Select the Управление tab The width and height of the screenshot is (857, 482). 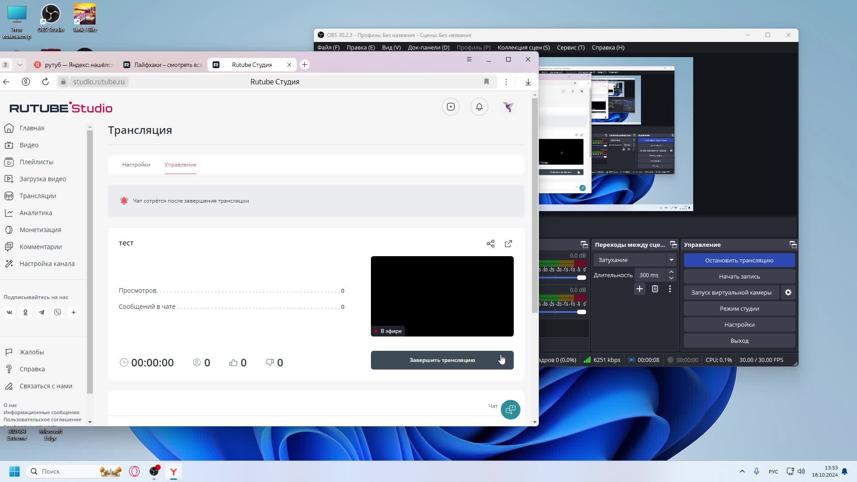[x=180, y=165]
